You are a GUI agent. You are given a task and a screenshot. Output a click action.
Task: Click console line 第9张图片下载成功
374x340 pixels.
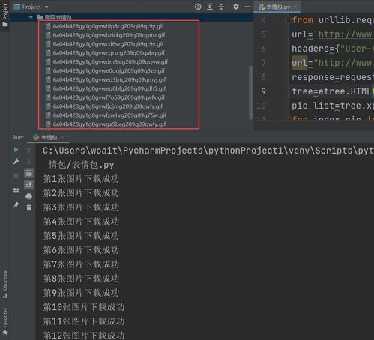pos(81,293)
